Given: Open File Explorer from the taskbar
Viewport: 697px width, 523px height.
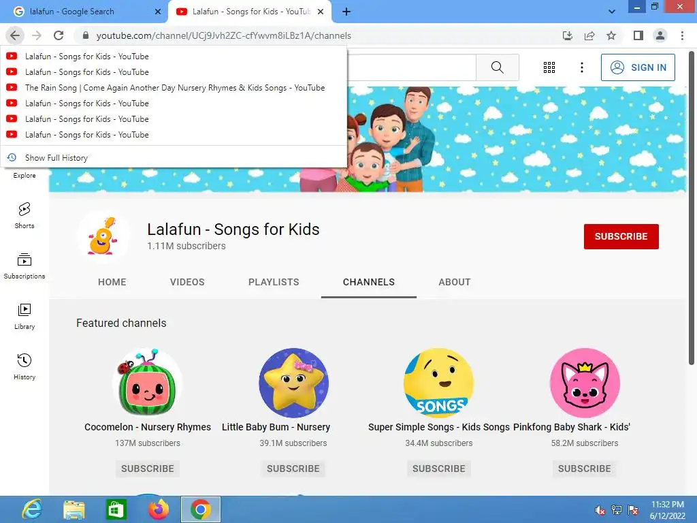Looking at the screenshot, I should (x=74, y=509).
